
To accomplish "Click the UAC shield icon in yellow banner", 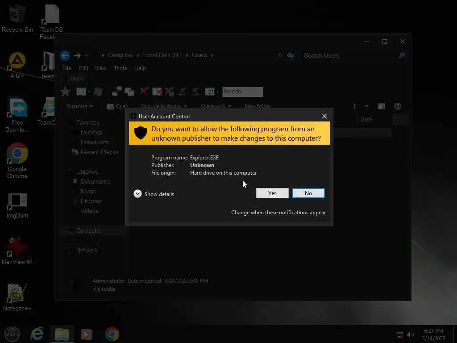I will [140, 133].
